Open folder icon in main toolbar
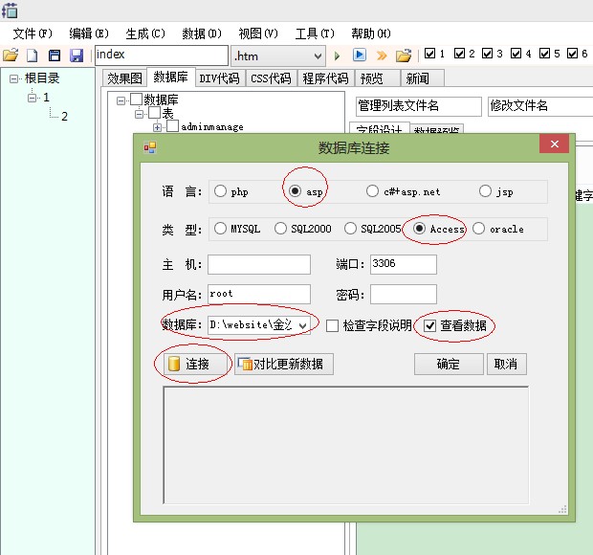The height and width of the screenshot is (555, 593). coord(11,55)
